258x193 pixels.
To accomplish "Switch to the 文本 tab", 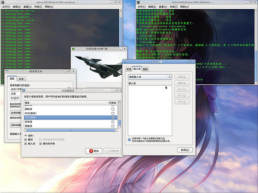I will click(x=21, y=79).
